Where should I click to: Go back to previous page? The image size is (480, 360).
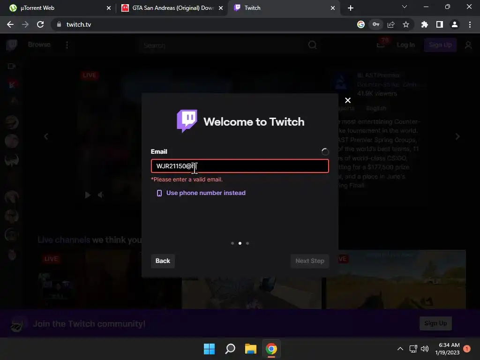point(10,24)
